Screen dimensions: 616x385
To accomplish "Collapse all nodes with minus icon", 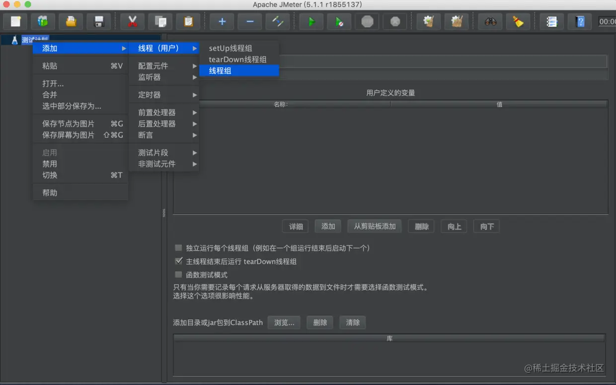I will [x=250, y=21].
